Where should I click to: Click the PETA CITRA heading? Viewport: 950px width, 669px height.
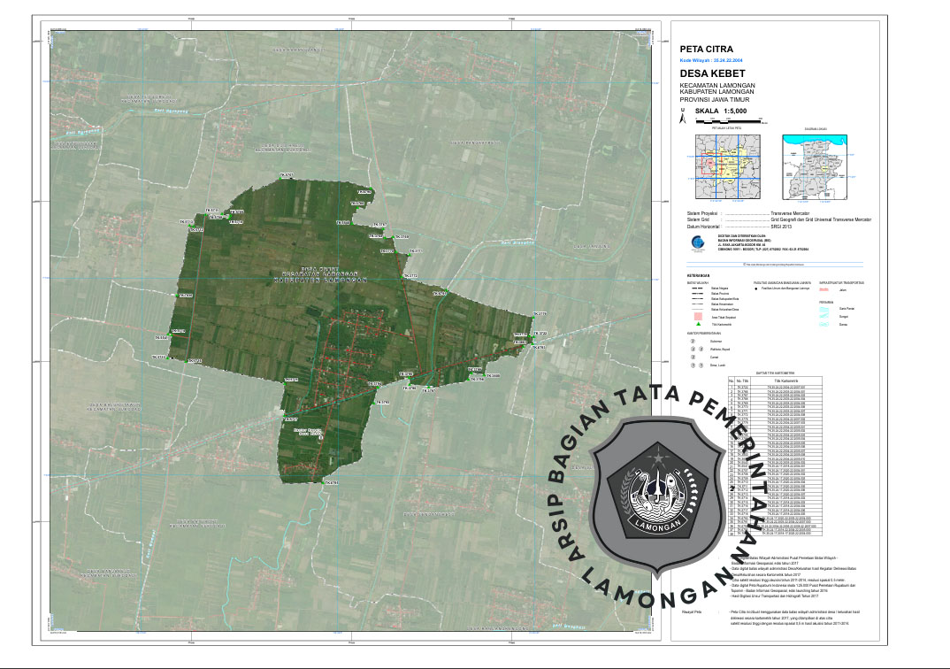tap(704, 50)
